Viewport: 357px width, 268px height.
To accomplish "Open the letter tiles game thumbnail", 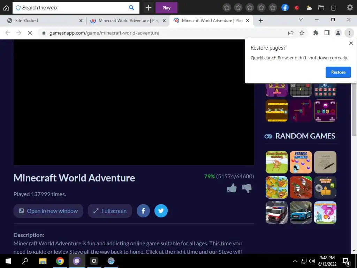I will point(325,90).
